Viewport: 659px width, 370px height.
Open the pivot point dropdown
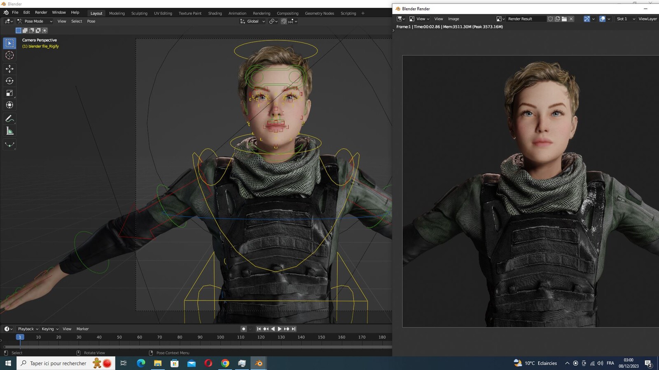pyautogui.click(x=273, y=21)
